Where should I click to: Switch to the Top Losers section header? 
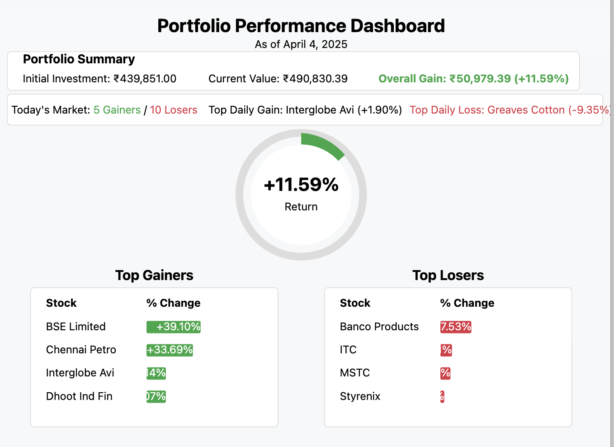(x=448, y=275)
